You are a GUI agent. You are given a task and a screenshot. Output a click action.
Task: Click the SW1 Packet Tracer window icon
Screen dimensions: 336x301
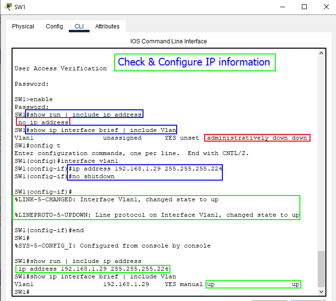[x=8, y=7]
